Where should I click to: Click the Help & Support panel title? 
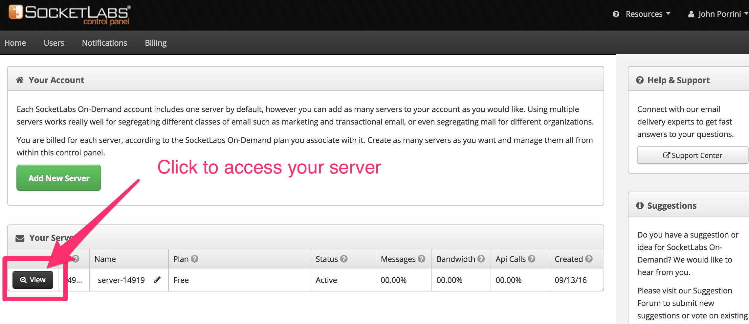[678, 80]
